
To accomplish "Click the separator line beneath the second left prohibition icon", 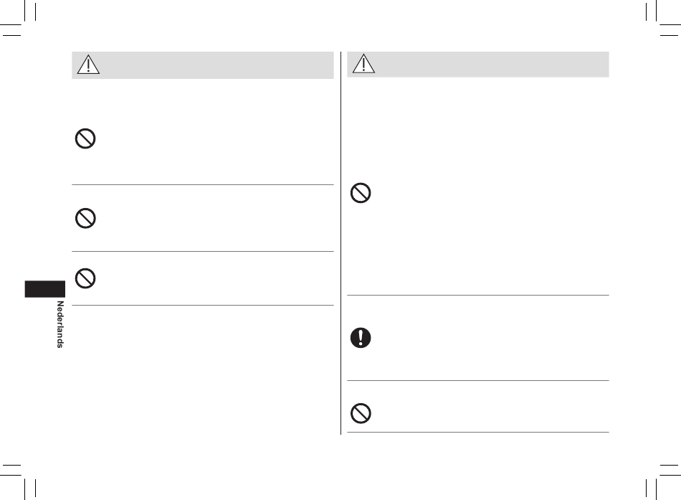I will tap(203, 251).
